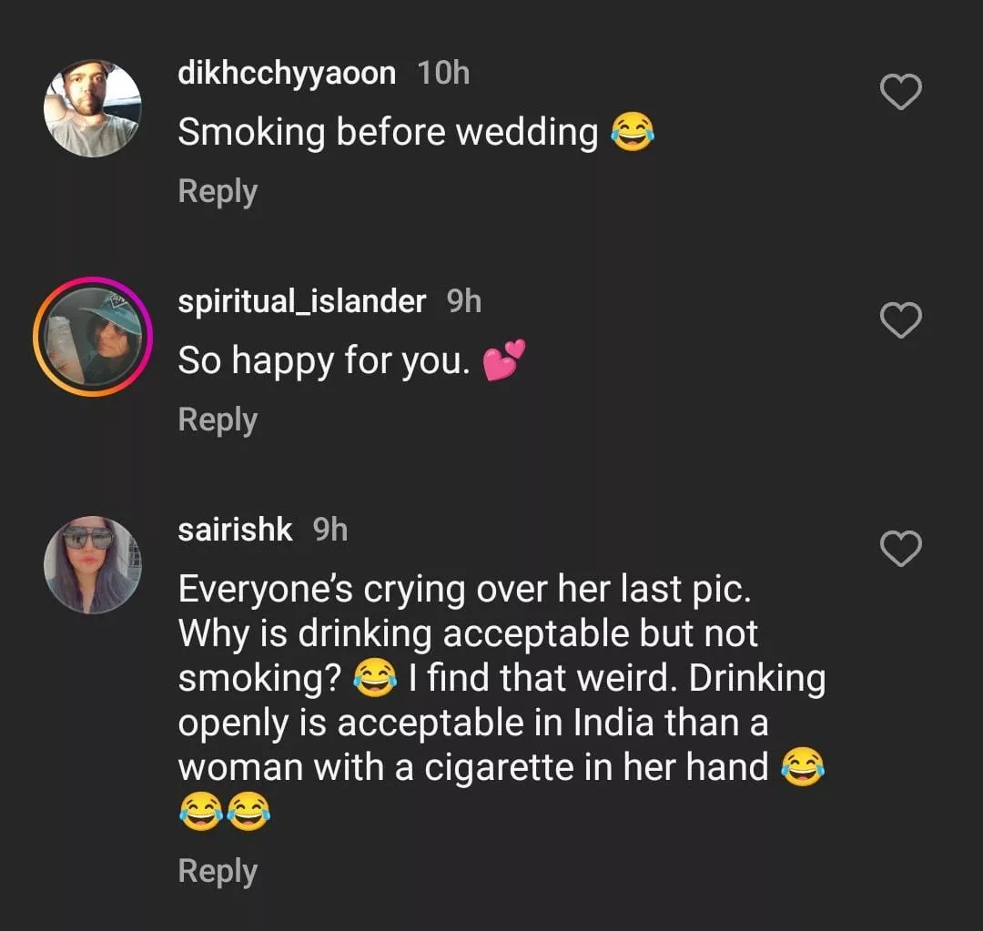Click the pink hearts emoji in spiritual_islander's comment
Image resolution: width=983 pixels, height=931 pixels.
pyautogui.click(x=503, y=361)
